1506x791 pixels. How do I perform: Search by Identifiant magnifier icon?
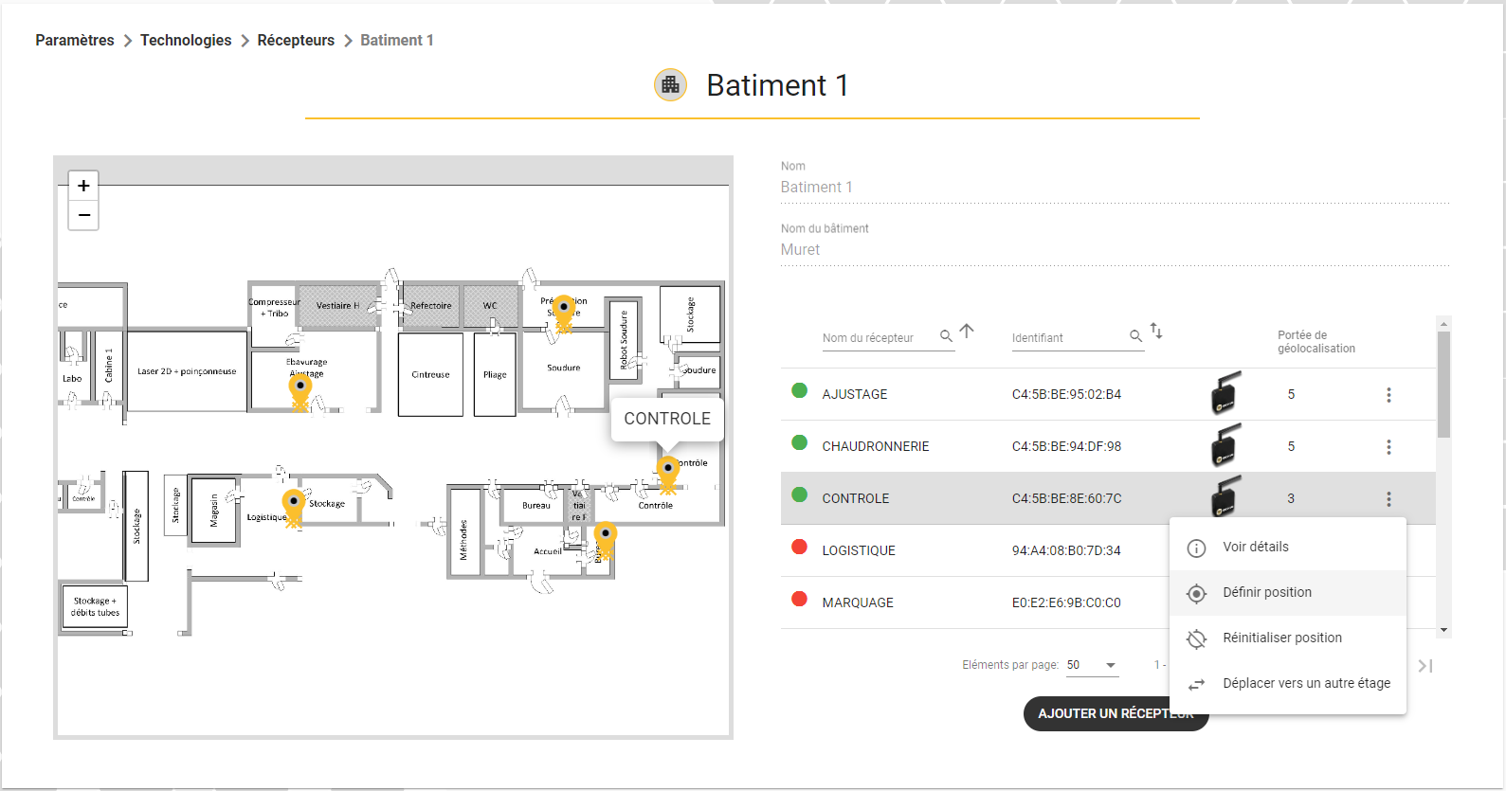[1135, 336]
